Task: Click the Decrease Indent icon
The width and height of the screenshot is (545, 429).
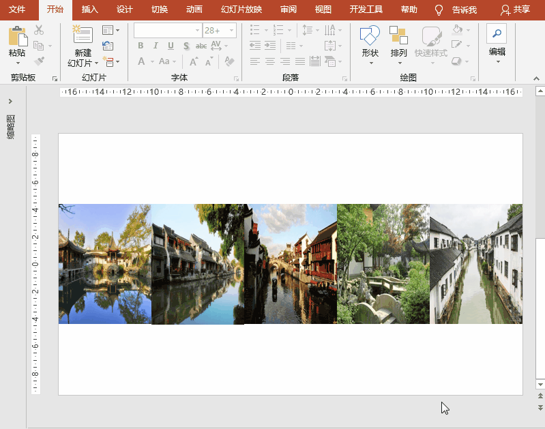Action: [255, 46]
